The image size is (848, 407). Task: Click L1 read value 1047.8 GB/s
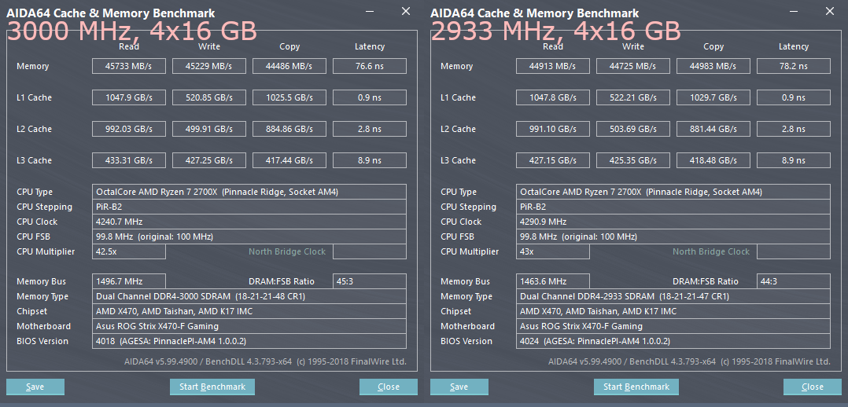coord(553,97)
